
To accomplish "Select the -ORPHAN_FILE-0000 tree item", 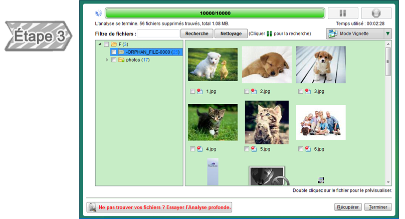I will pyautogui.click(x=147, y=52).
